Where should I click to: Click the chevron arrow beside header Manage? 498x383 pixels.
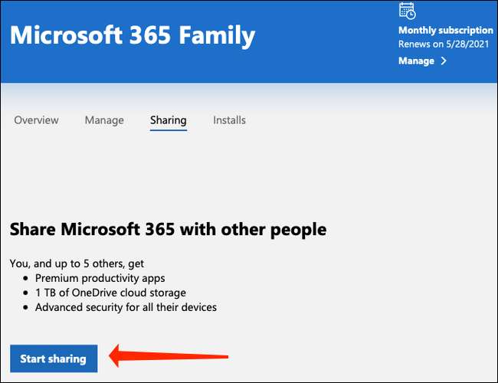pyautogui.click(x=444, y=61)
